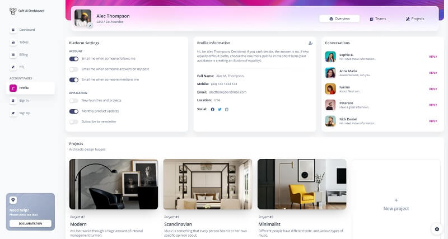Click Sophie B.'s avatar
This screenshot has height=239, width=448.
[x=330, y=57]
